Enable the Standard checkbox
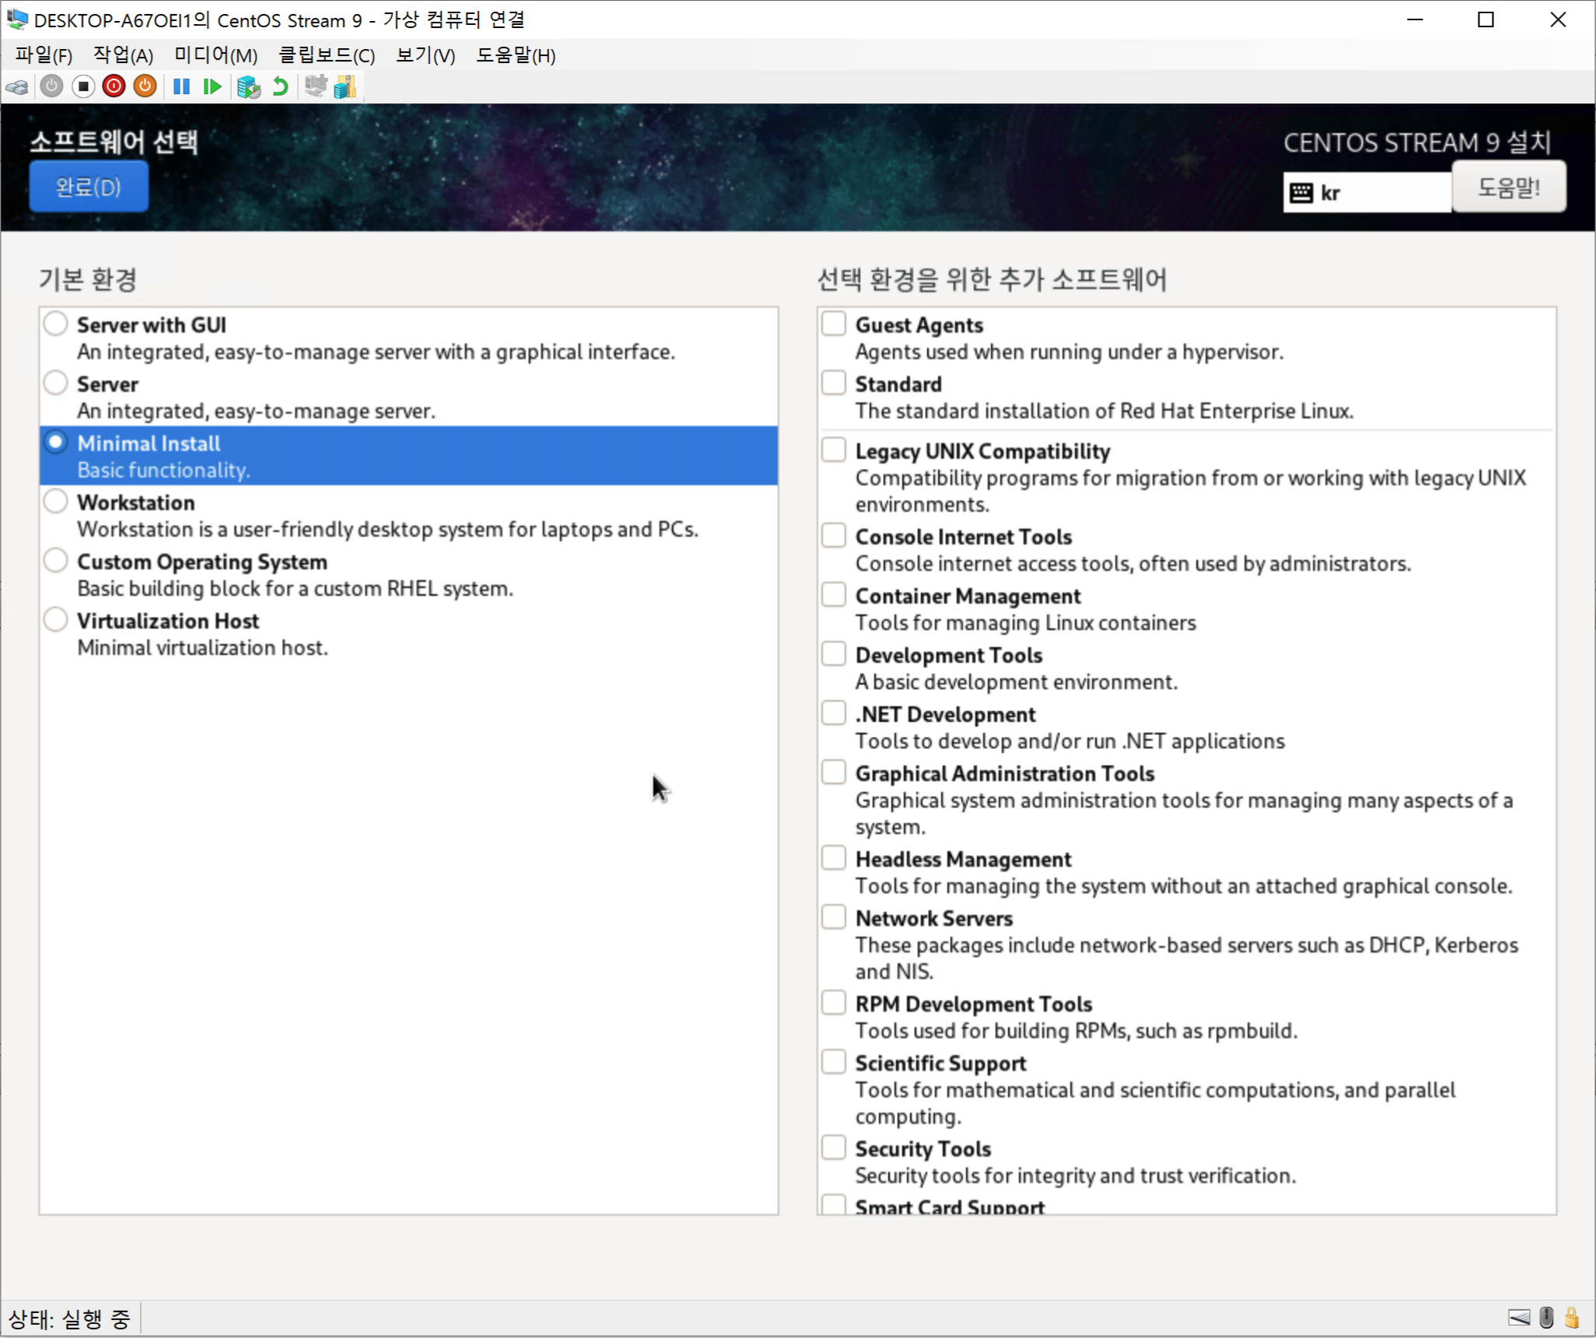The image size is (1596, 1338). click(834, 383)
